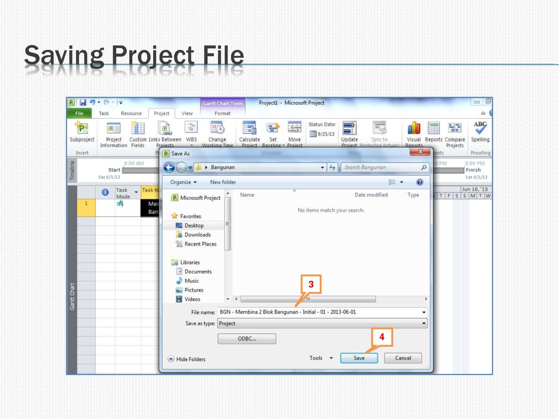Click the horizontal scrollbar in file list
The image size is (559, 419).
tap(308, 299)
